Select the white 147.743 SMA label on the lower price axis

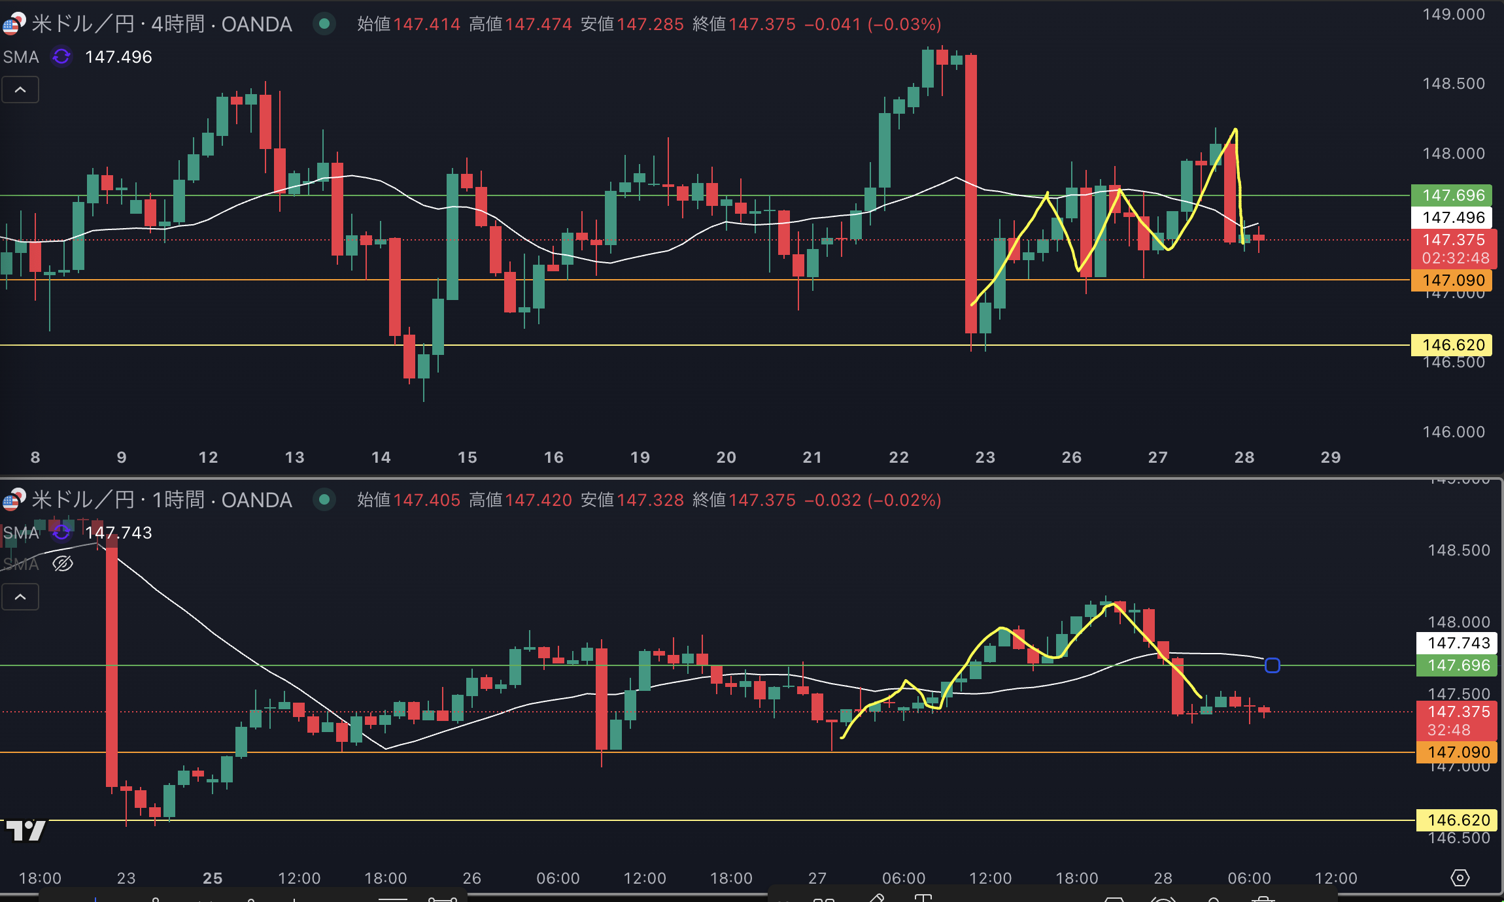(x=1457, y=643)
